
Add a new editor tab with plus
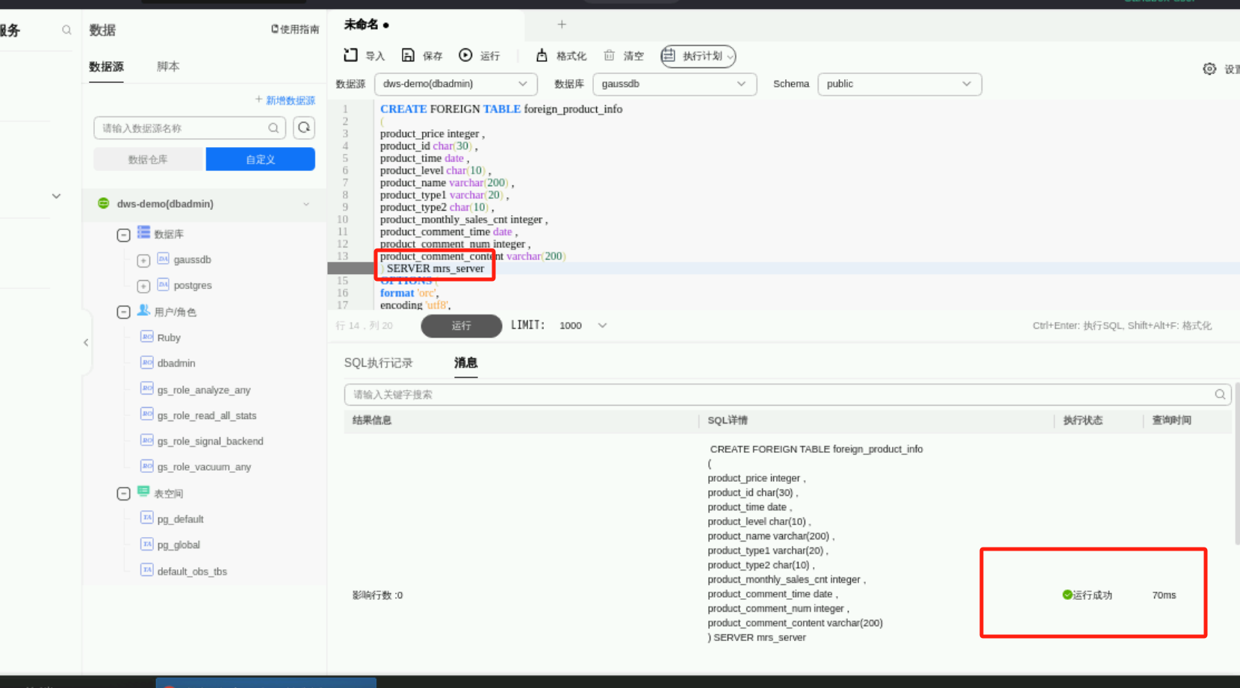(562, 25)
